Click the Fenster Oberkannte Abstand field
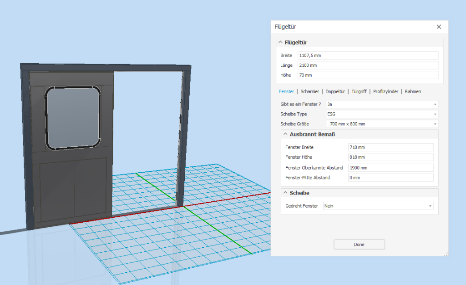466x285 pixels. pyautogui.click(x=390, y=168)
